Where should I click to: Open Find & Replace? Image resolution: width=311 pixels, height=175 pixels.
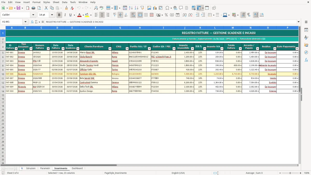tap(96, 8)
